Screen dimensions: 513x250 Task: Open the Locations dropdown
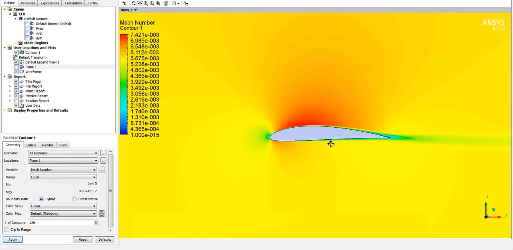tap(63, 160)
